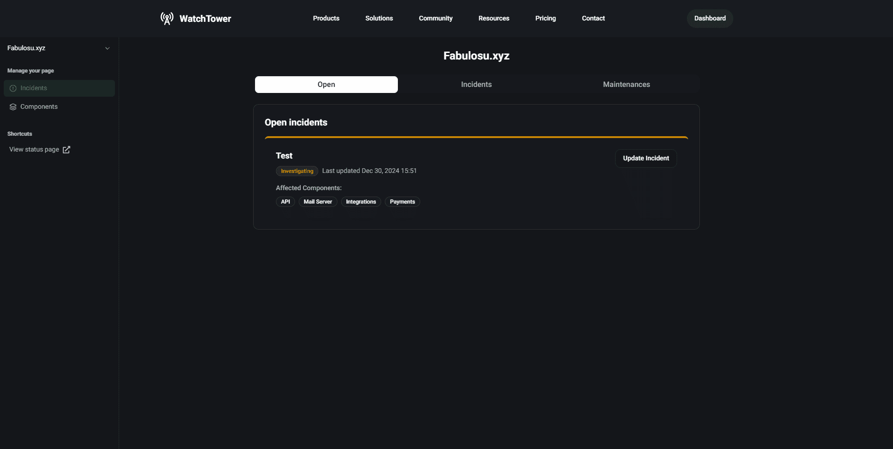Click the Update Incident button
Viewport: 893px width, 449px height.
click(x=645, y=158)
